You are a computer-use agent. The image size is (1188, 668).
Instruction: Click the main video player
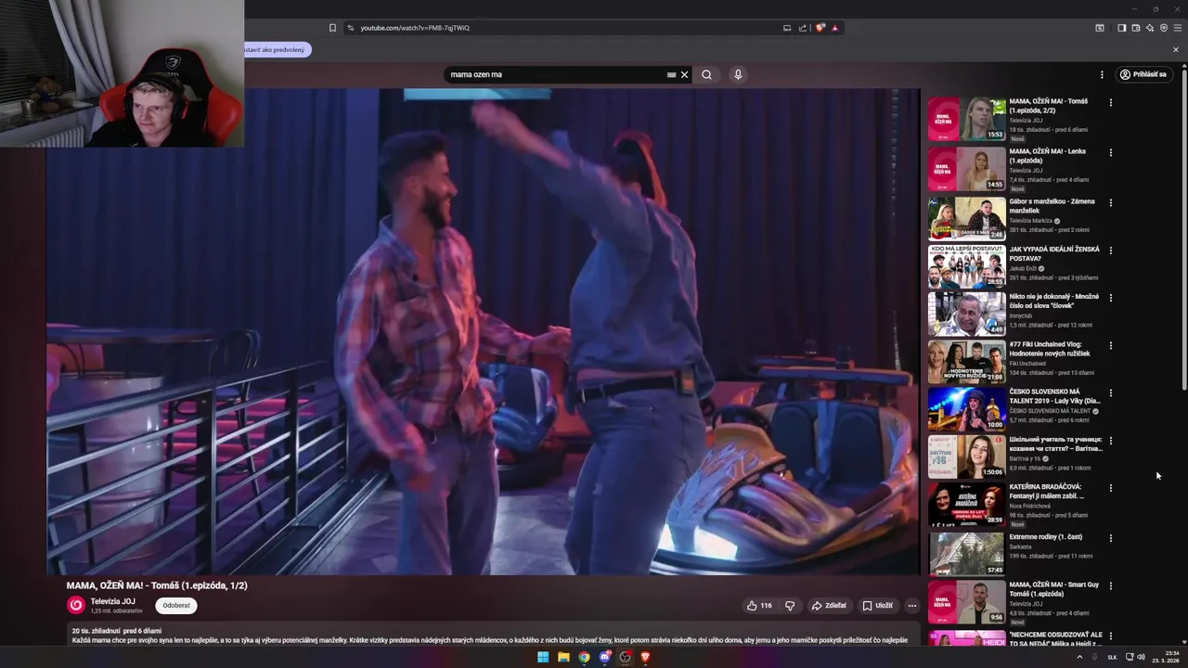pyautogui.click(x=483, y=332)
